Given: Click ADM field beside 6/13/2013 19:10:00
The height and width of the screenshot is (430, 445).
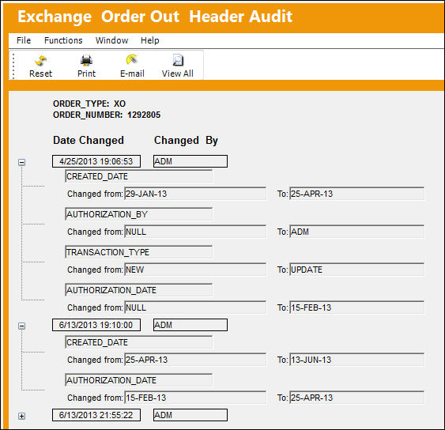Looking at the screenshot, I should point(190,325).
